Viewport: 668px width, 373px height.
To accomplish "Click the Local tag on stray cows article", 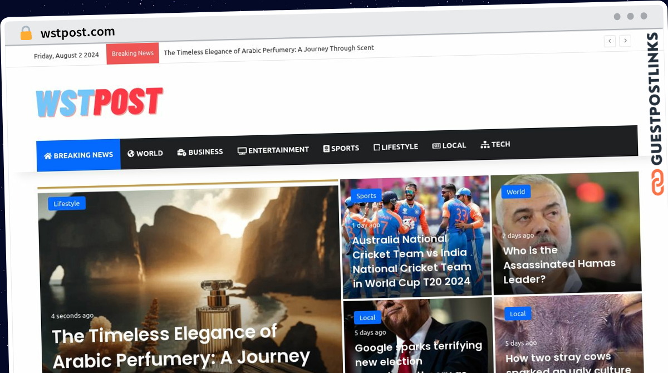I will click(518, 314).
